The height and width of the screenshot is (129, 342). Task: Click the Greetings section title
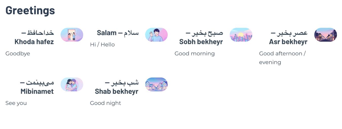click(x=30, y=10)
